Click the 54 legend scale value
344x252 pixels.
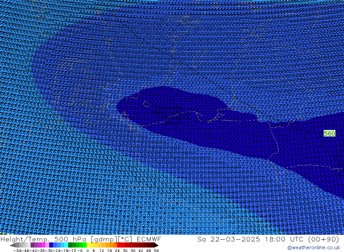[156, 251]
